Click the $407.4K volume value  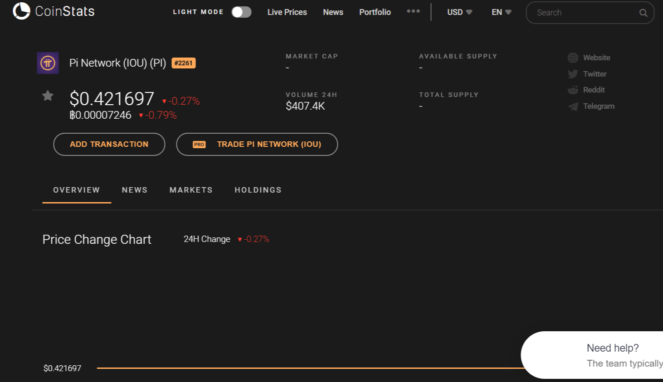305,106
